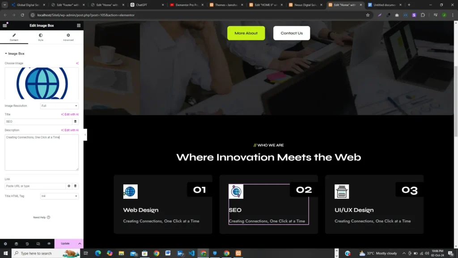The image size is (458, 258).
Task: Click the dynamic tags icon beside Title
Action: click(x=75, y=121)
